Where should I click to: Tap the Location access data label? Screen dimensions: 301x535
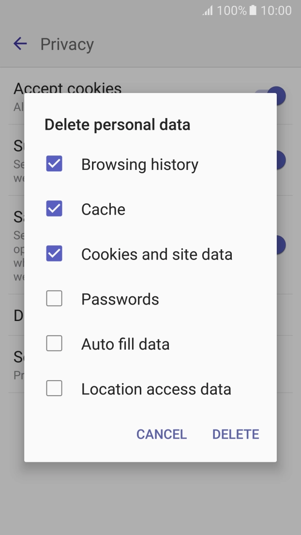pos(156,389)
